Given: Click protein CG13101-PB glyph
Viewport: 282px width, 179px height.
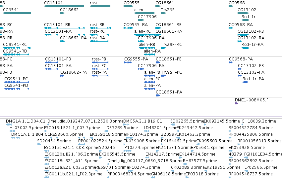Looking at the screenshot, I should point(51,62).
